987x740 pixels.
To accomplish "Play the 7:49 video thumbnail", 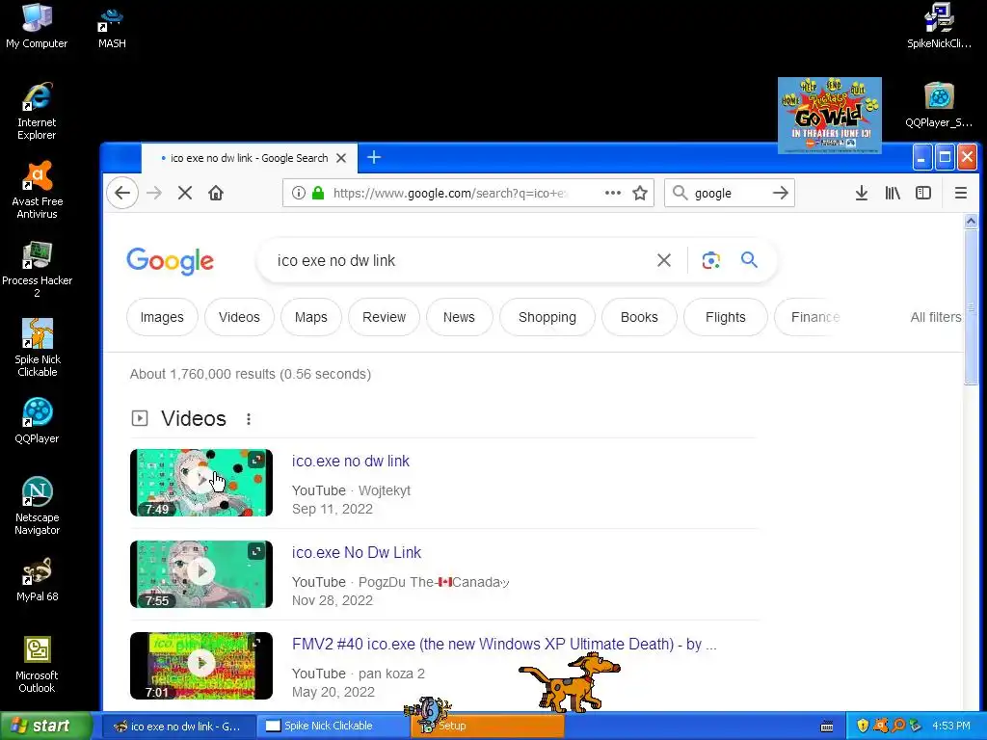I will coord(201,483).
